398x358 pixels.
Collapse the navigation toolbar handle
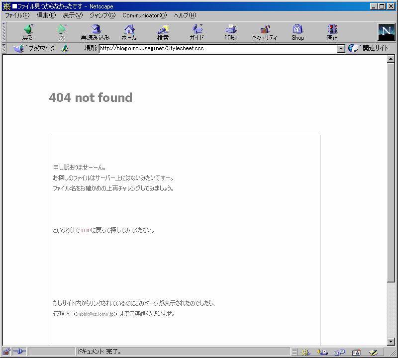coord(4,32)
